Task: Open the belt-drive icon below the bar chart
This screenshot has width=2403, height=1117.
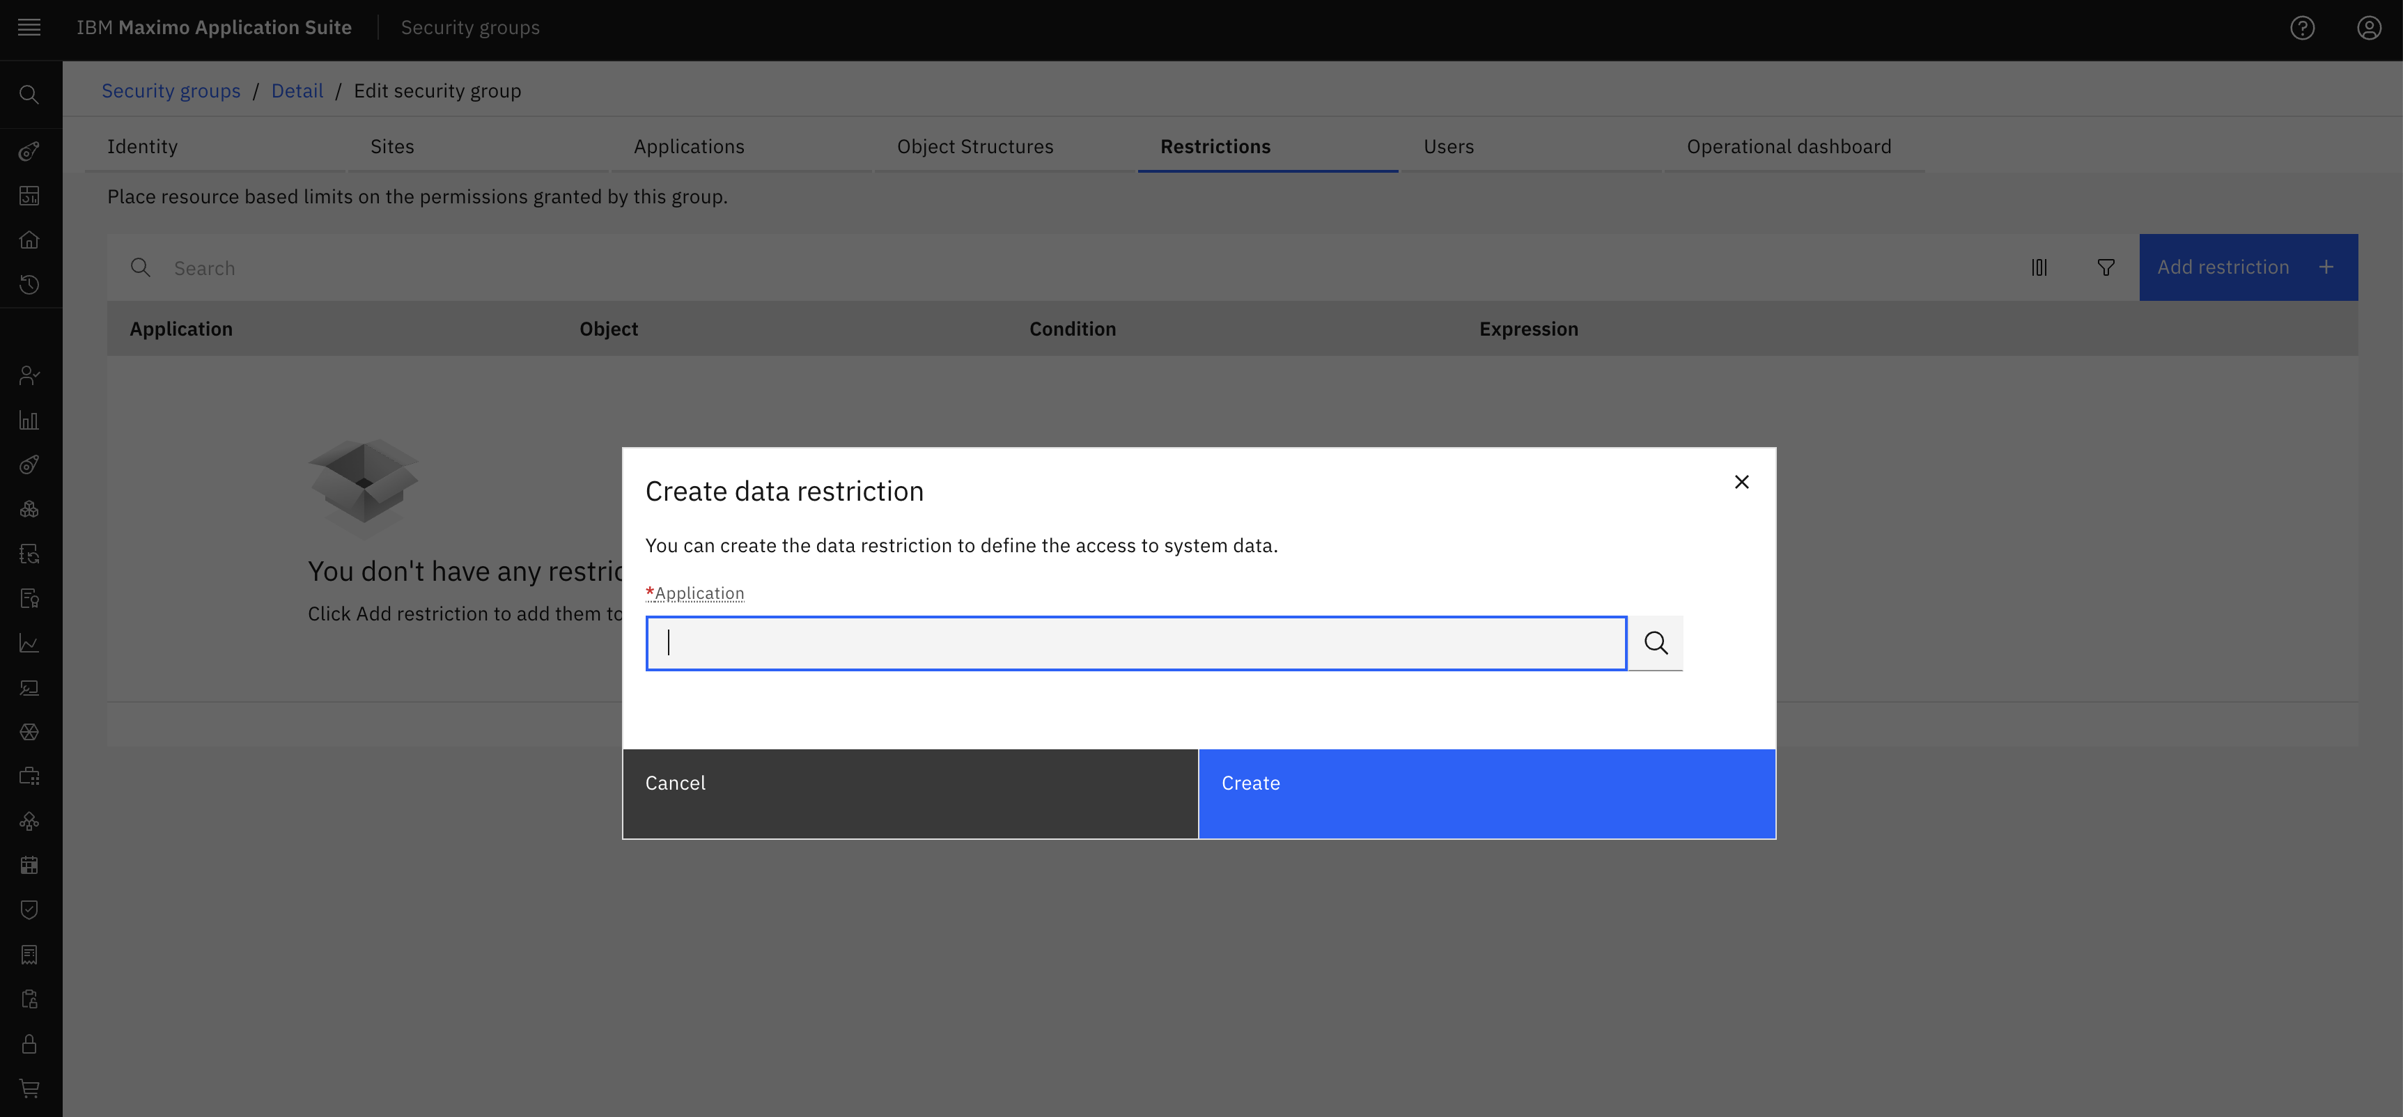Action: (29, 464)
